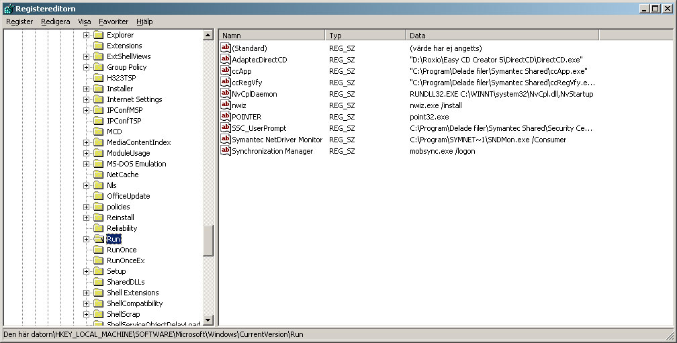Click the SSC_UserPrompt value icon

click(x=226, y=128)
